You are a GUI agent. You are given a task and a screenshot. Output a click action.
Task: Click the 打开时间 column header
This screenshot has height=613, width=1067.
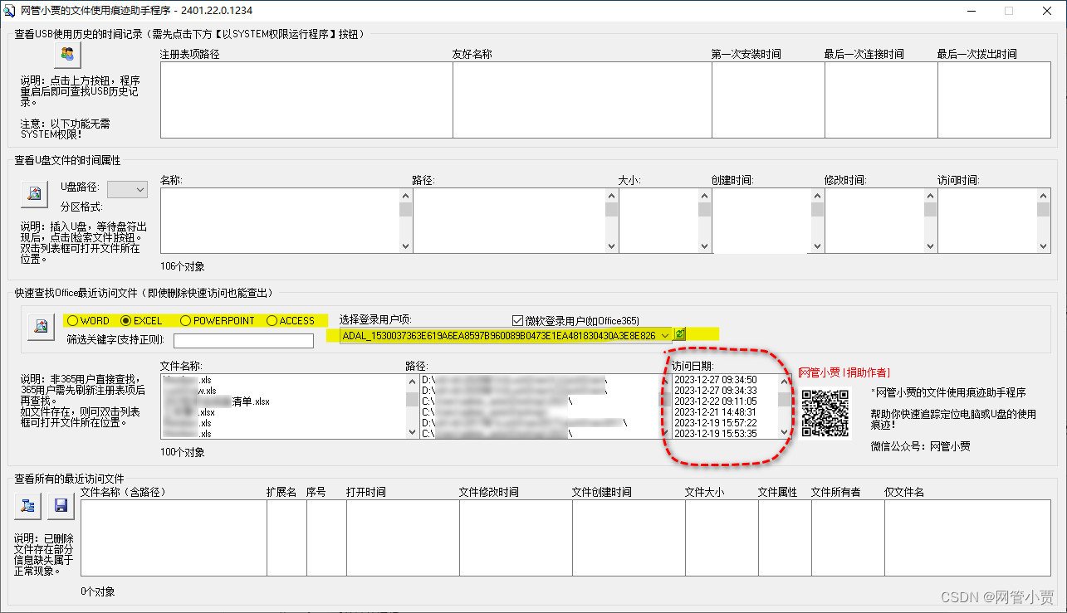pyautogui.click(x=366, y=493)
